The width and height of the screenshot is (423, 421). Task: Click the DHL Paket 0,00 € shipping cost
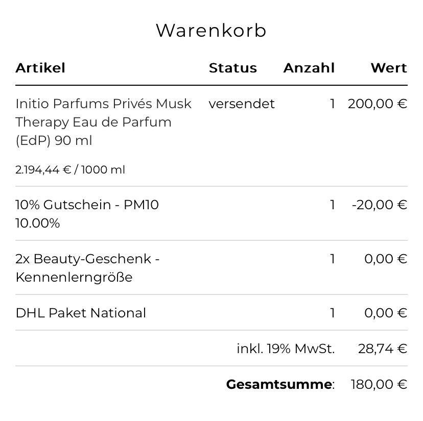click(x=385, y=313)
